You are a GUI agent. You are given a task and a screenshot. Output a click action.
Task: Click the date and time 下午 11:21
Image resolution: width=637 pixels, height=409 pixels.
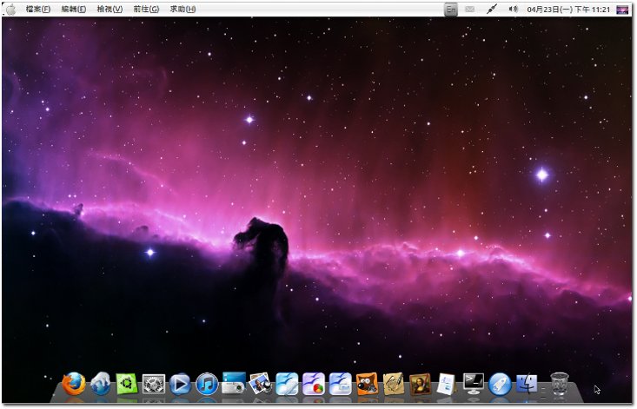568,10
